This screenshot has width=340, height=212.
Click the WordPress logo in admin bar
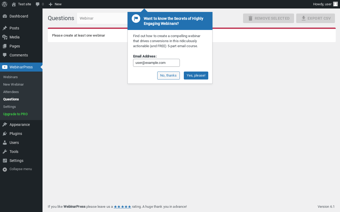5,4
